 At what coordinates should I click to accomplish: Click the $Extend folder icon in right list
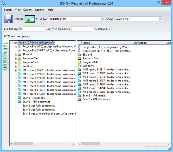[x=79, y=54]
